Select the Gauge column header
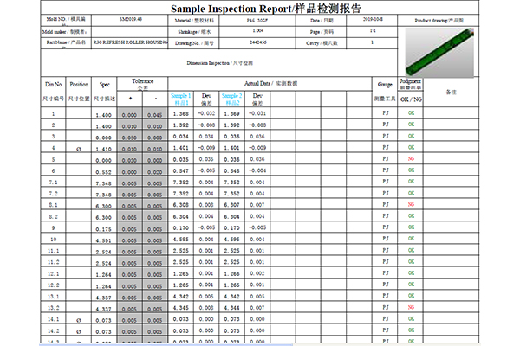 [385, 85]
